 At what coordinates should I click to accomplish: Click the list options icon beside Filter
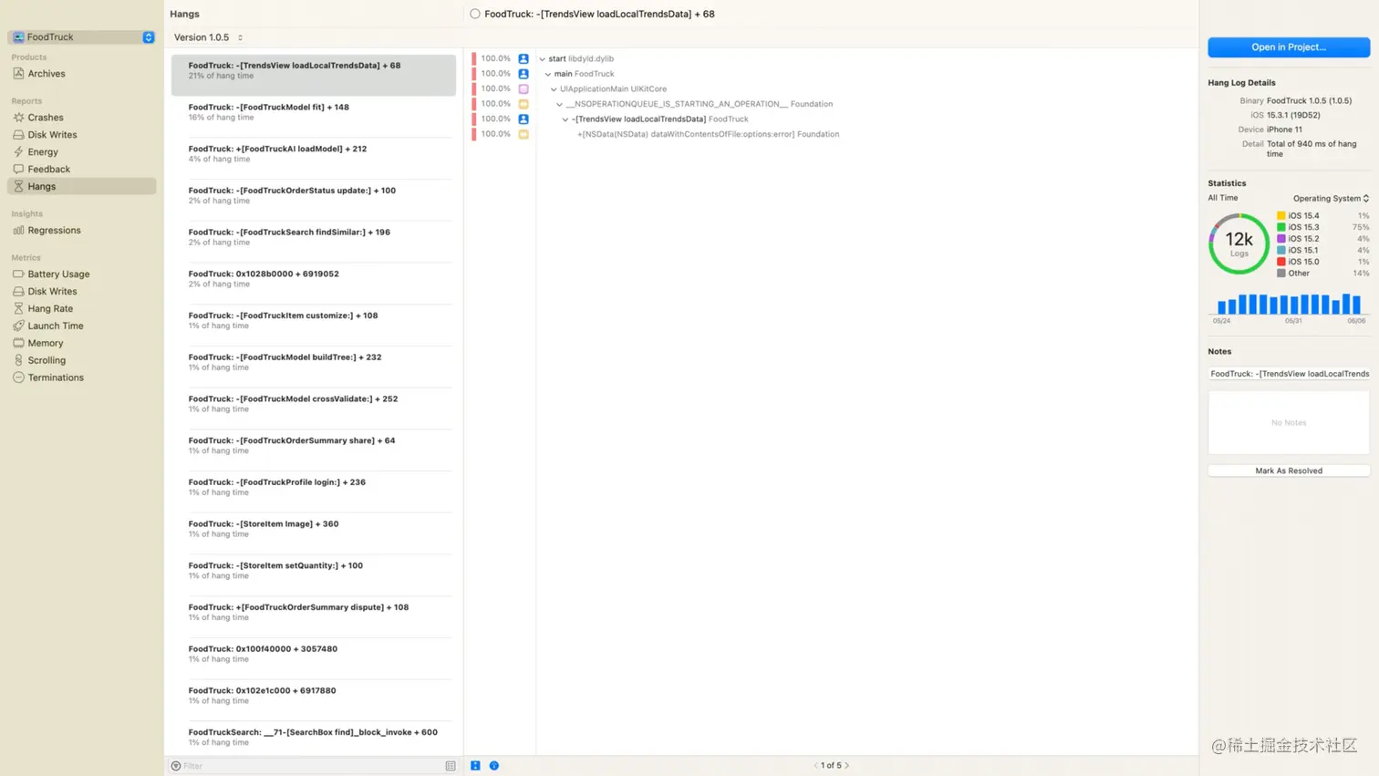(x=451, y=766)
